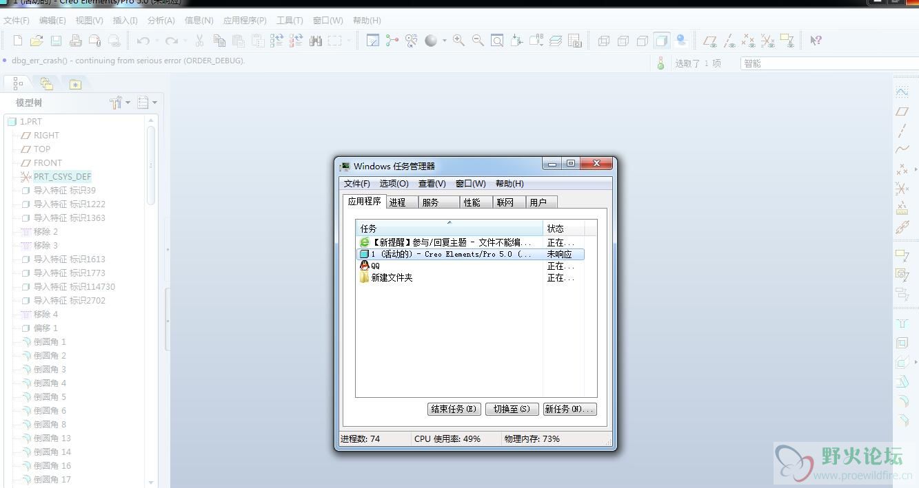Click the Refit to screen icon

[497, 41]
